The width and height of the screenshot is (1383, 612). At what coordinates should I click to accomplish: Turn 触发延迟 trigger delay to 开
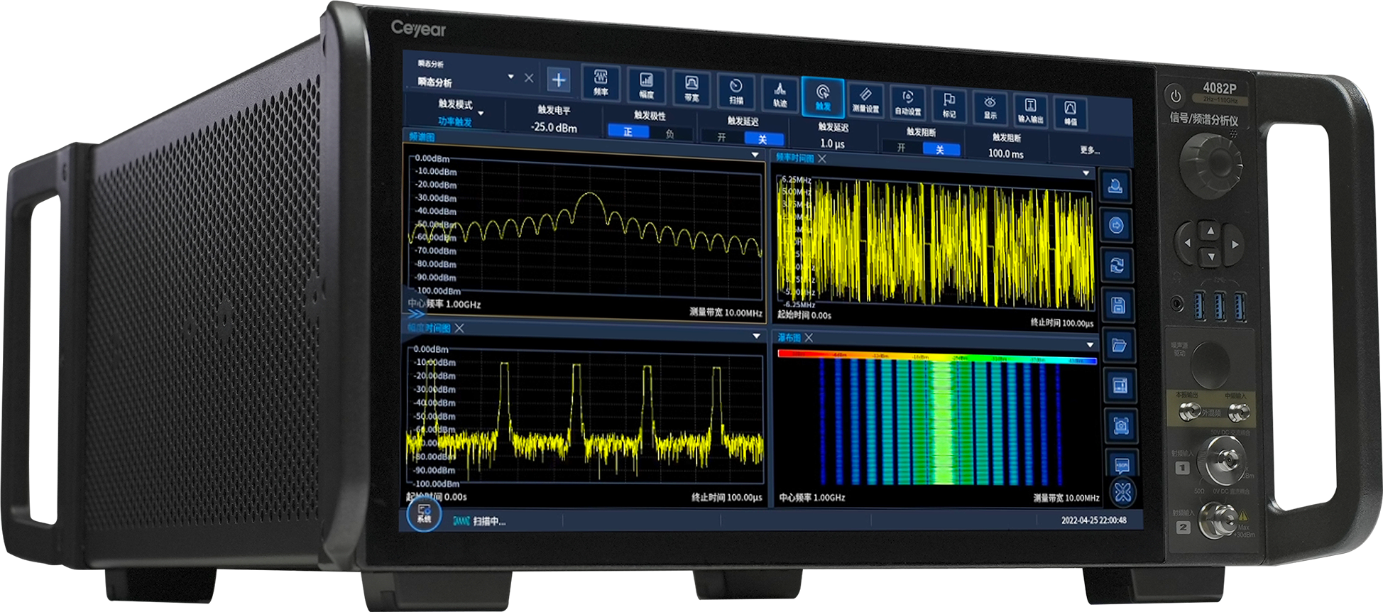click(x=721, y=137)
